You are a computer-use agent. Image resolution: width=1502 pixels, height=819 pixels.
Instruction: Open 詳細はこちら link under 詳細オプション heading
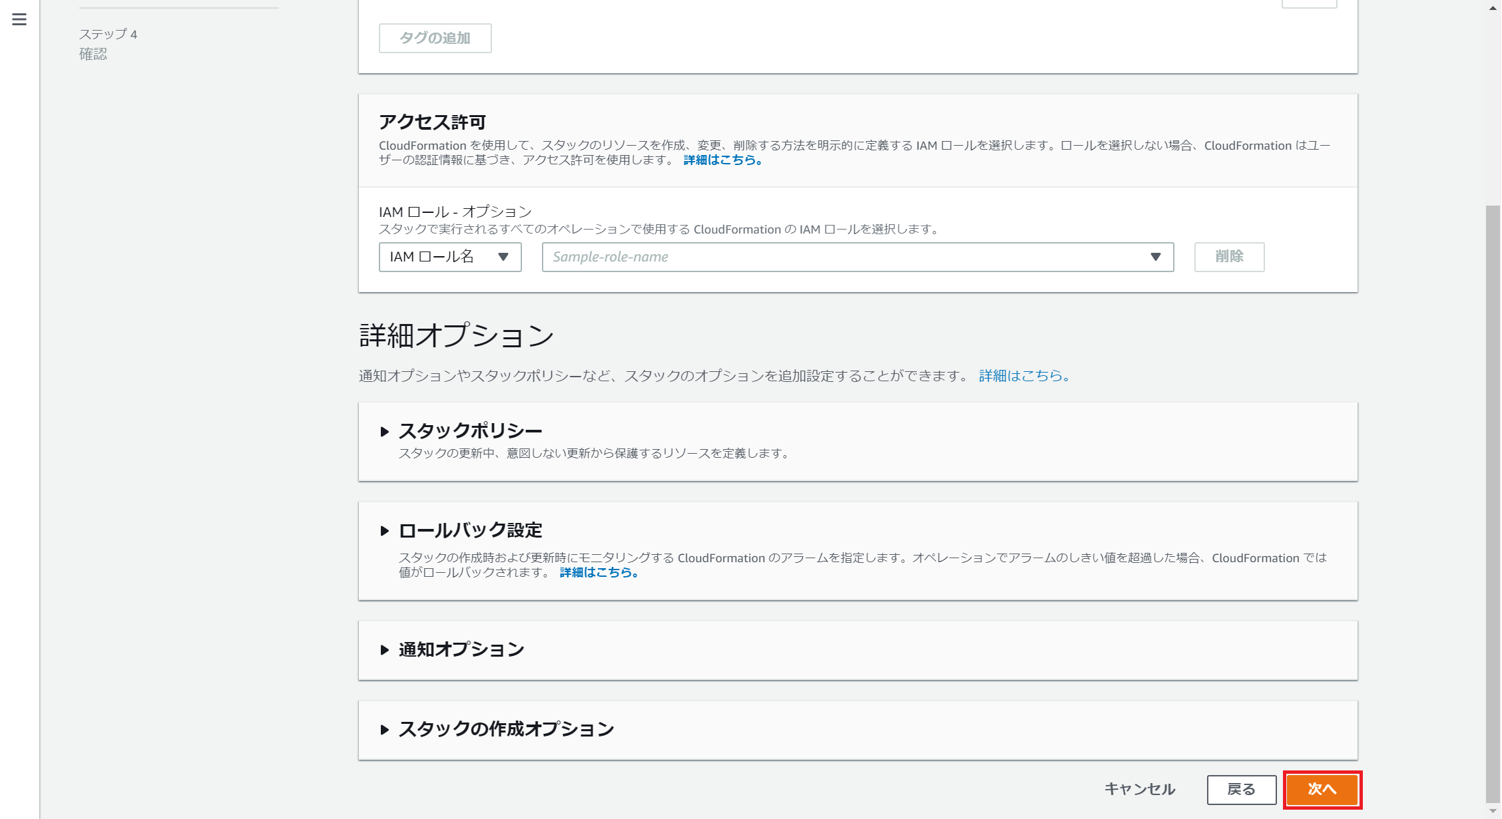1025,376
